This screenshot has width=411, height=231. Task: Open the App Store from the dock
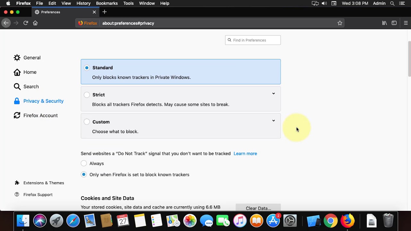coord(273,221)
